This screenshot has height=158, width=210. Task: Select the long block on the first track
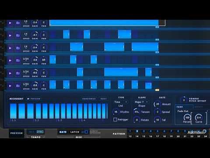pos(104,23)
